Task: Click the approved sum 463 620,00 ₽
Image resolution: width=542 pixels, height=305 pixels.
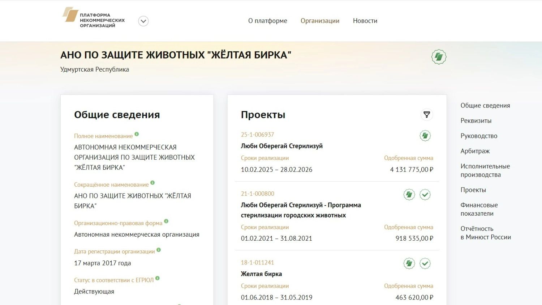Action: 414,297
